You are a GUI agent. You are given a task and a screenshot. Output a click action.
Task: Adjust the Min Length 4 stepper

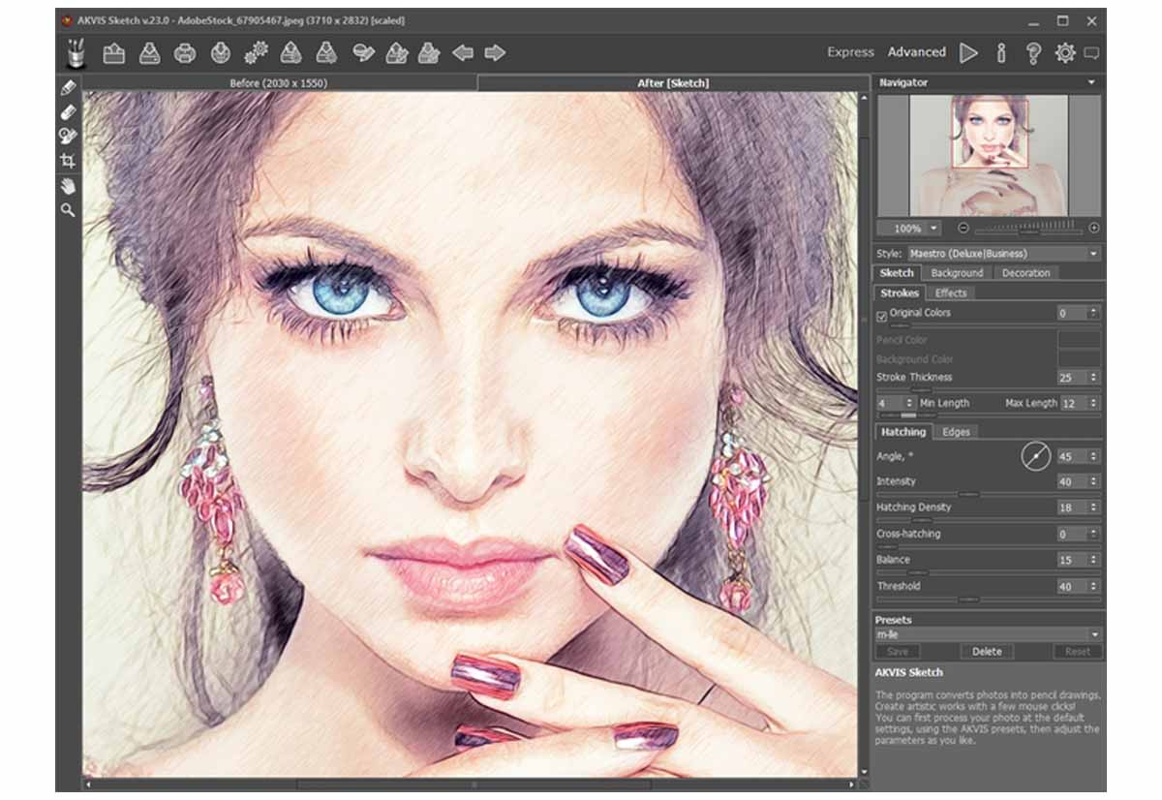click(909, 403)
